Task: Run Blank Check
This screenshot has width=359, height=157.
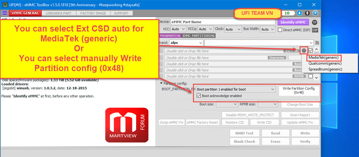Action: [245, 142]
